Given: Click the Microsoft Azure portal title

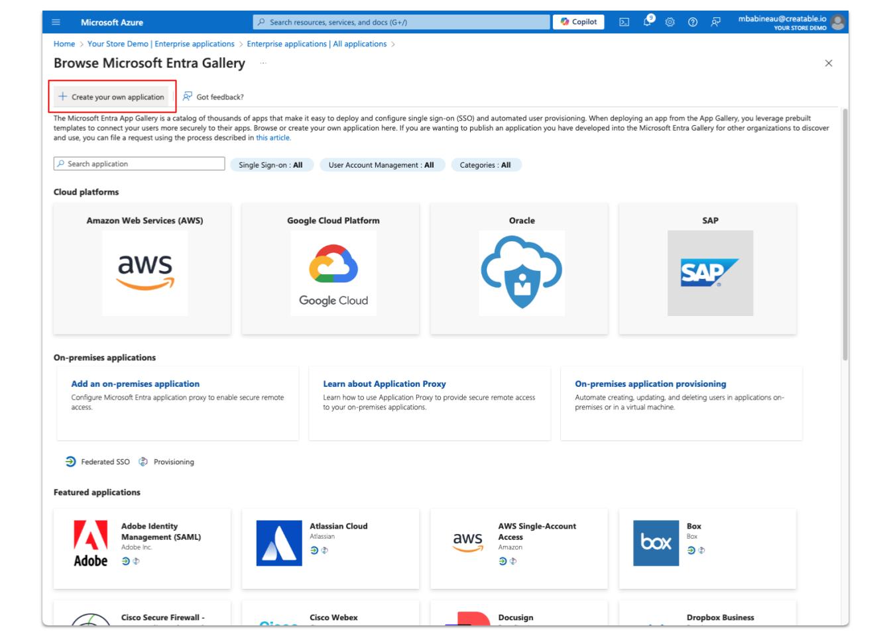Looking at the screenshot, I should click(x=112, y=23).
